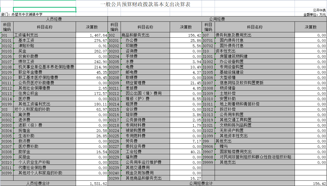This screenshot has width=327, height=186.
Task: Click the 职工基本医疗保险缴费 cell
Action: click(45, 77)
